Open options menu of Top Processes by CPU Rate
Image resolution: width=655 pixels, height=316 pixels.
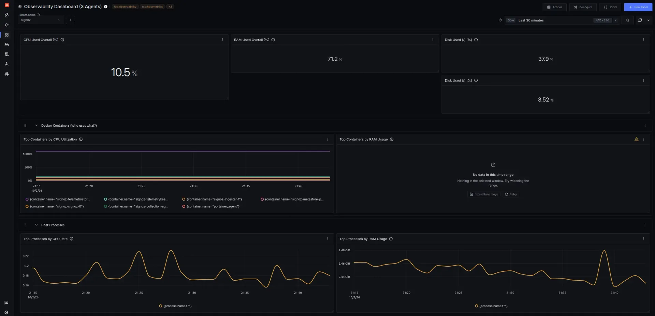328,239
